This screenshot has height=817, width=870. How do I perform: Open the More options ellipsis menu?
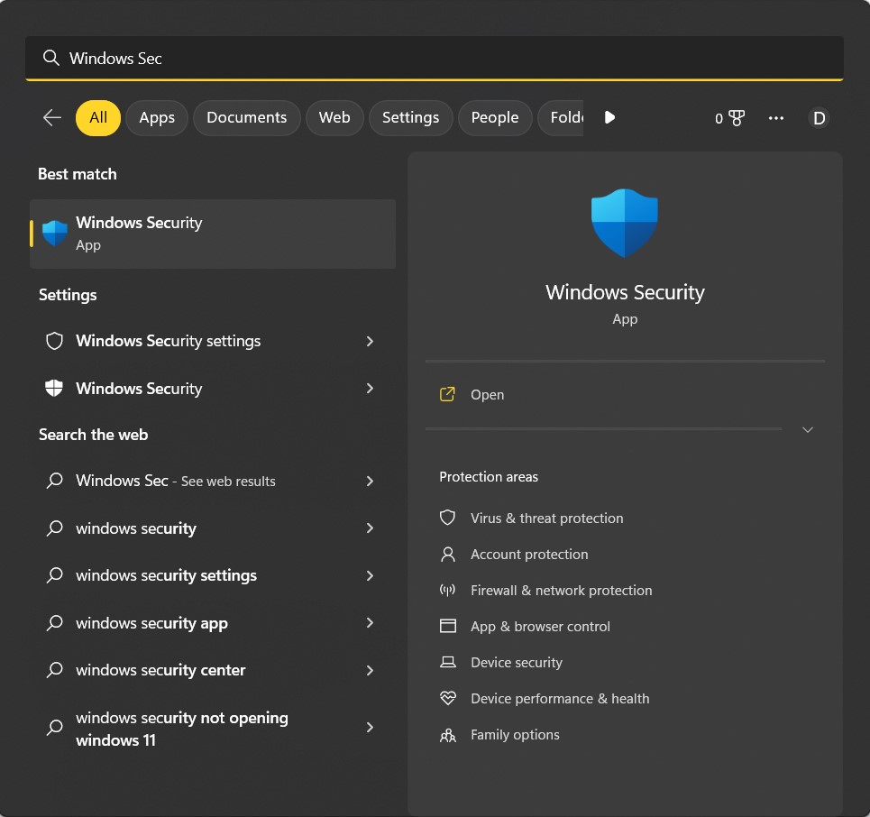tap(775, 117)
